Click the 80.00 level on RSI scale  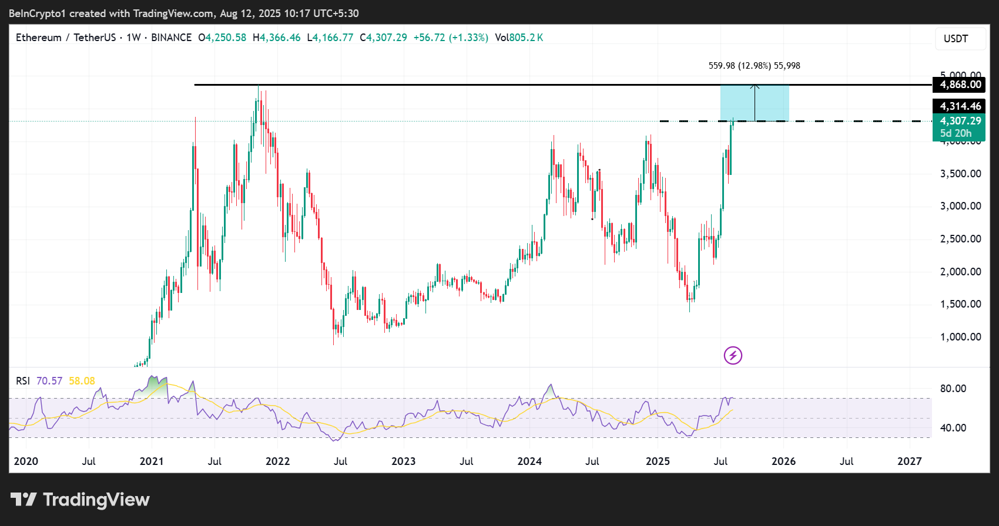tap(953, 389)
